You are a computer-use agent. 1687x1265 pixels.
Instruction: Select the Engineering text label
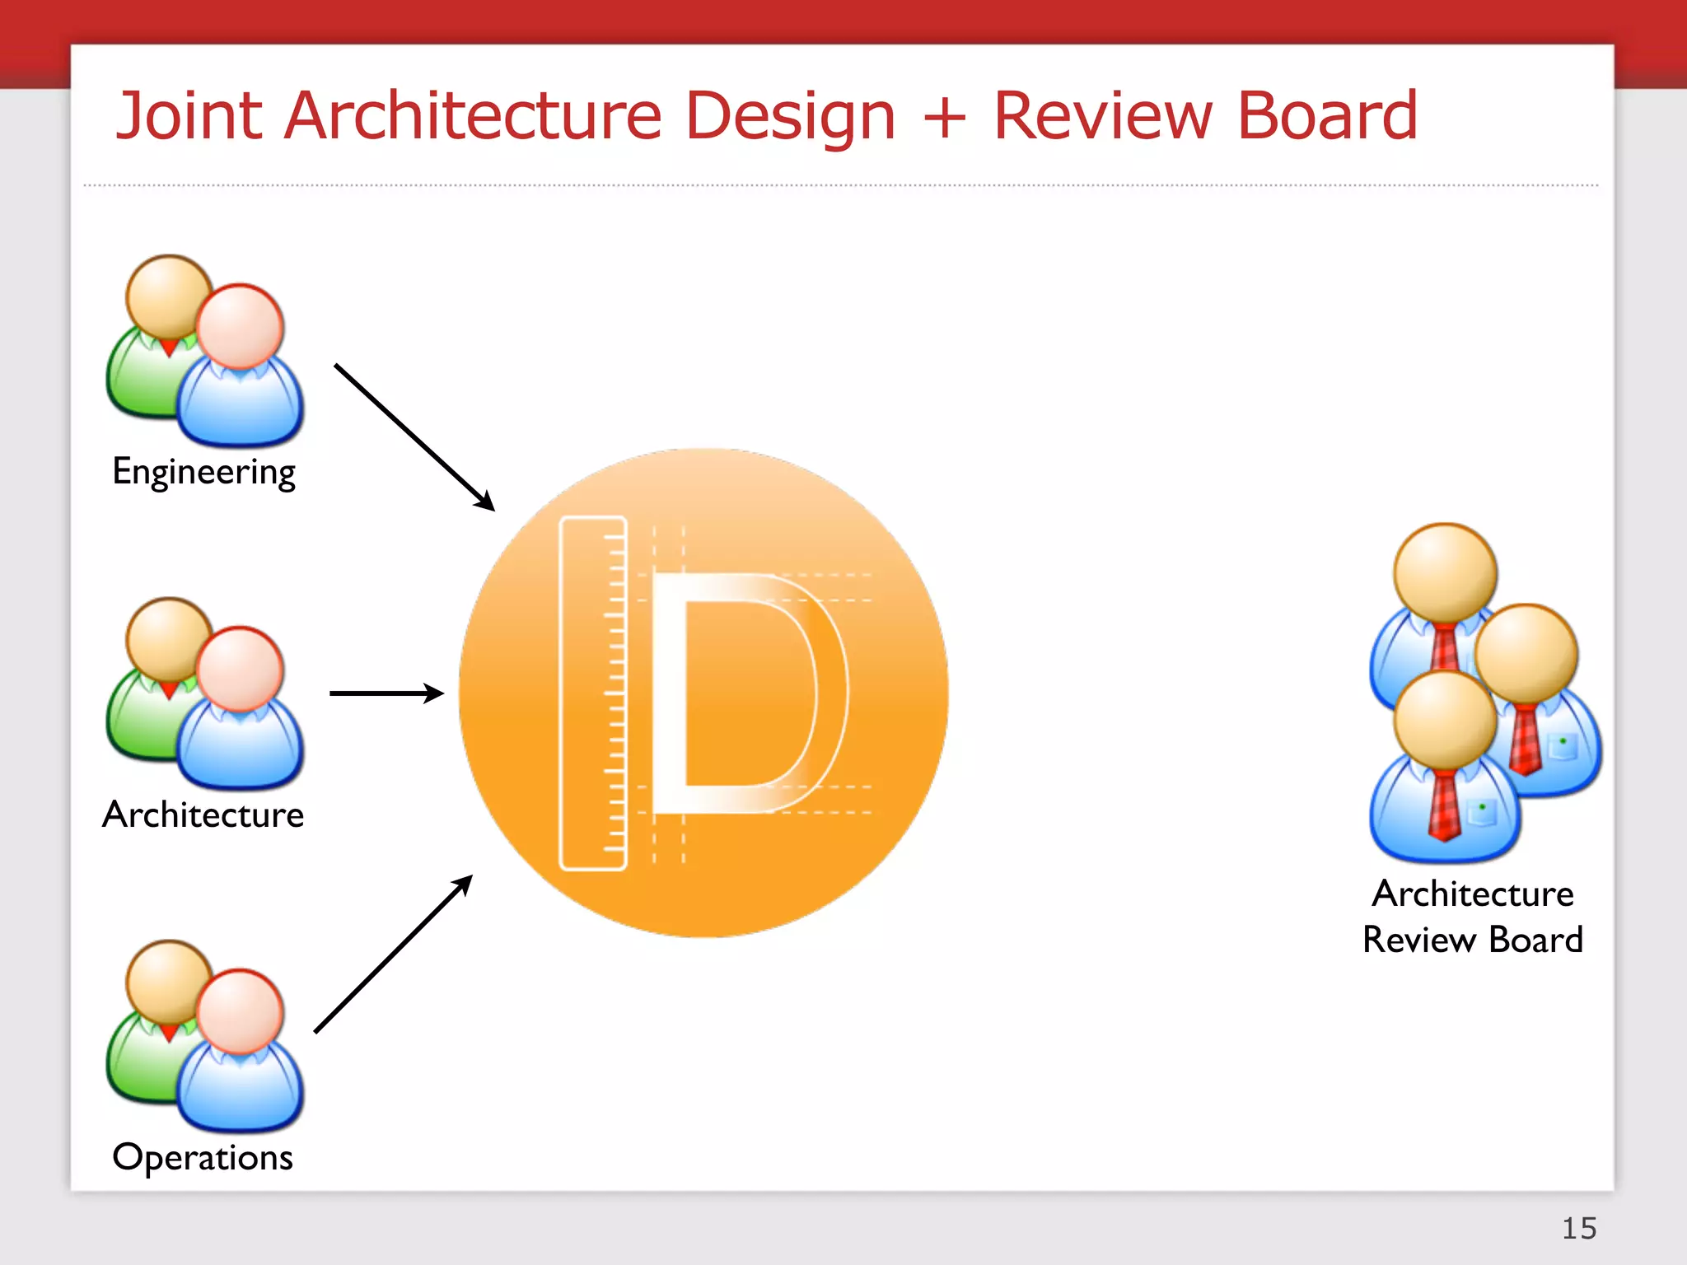203,472
